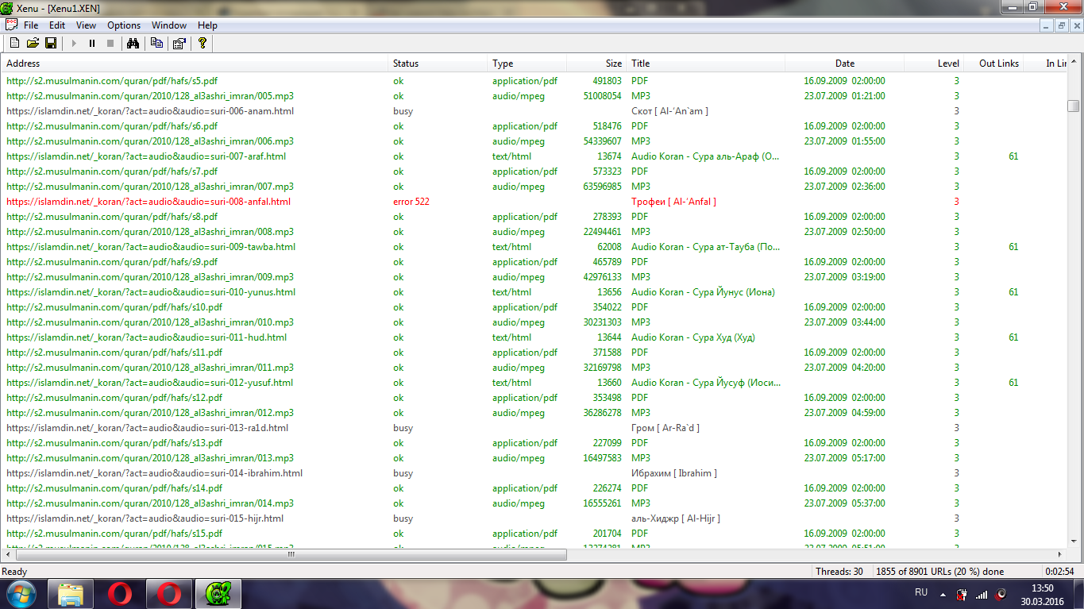Screen dimensions: 1084x609
Task: Click the vertical scrollbar down arrow
Action: [x=1074, y=542]
